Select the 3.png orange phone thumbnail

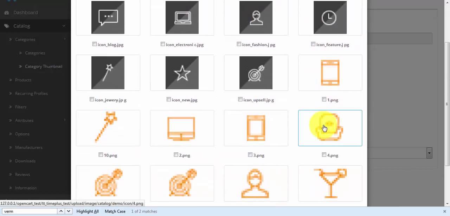tap(256, 128)
